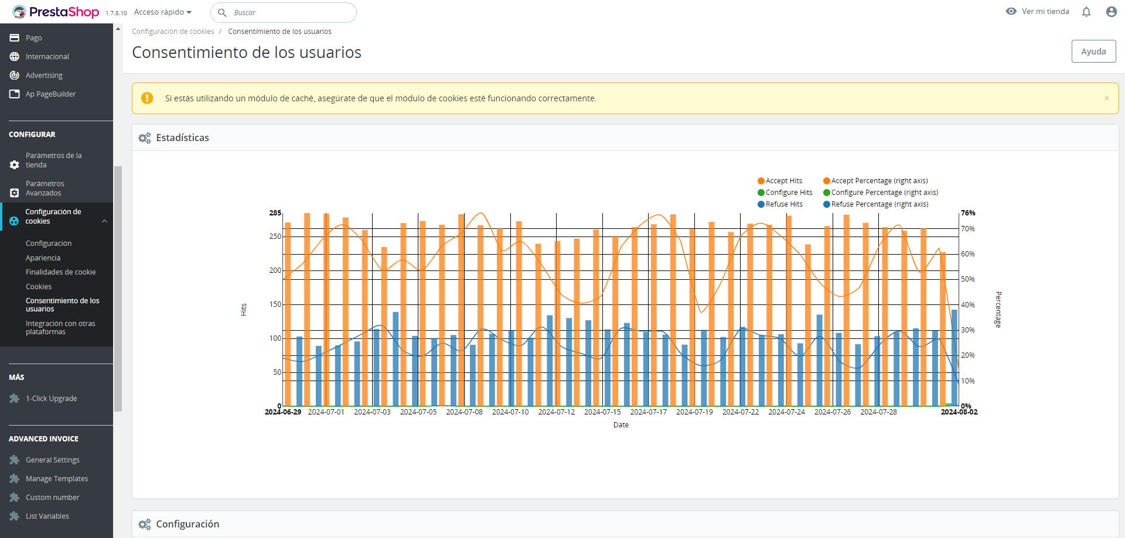
Task: Click the Pago credit card icon
Action: [15, 37]
